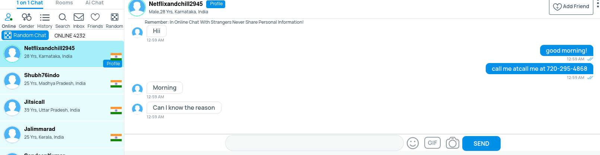Open chat with Jalimmarad
The image size is (600, 155).
(x=62, y=135)
